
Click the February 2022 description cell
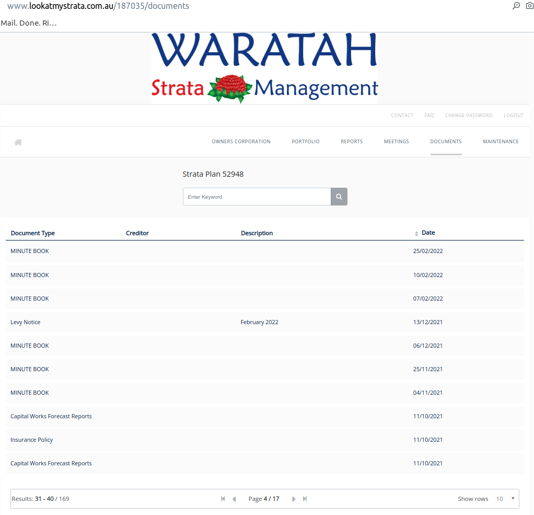(259, 322)
